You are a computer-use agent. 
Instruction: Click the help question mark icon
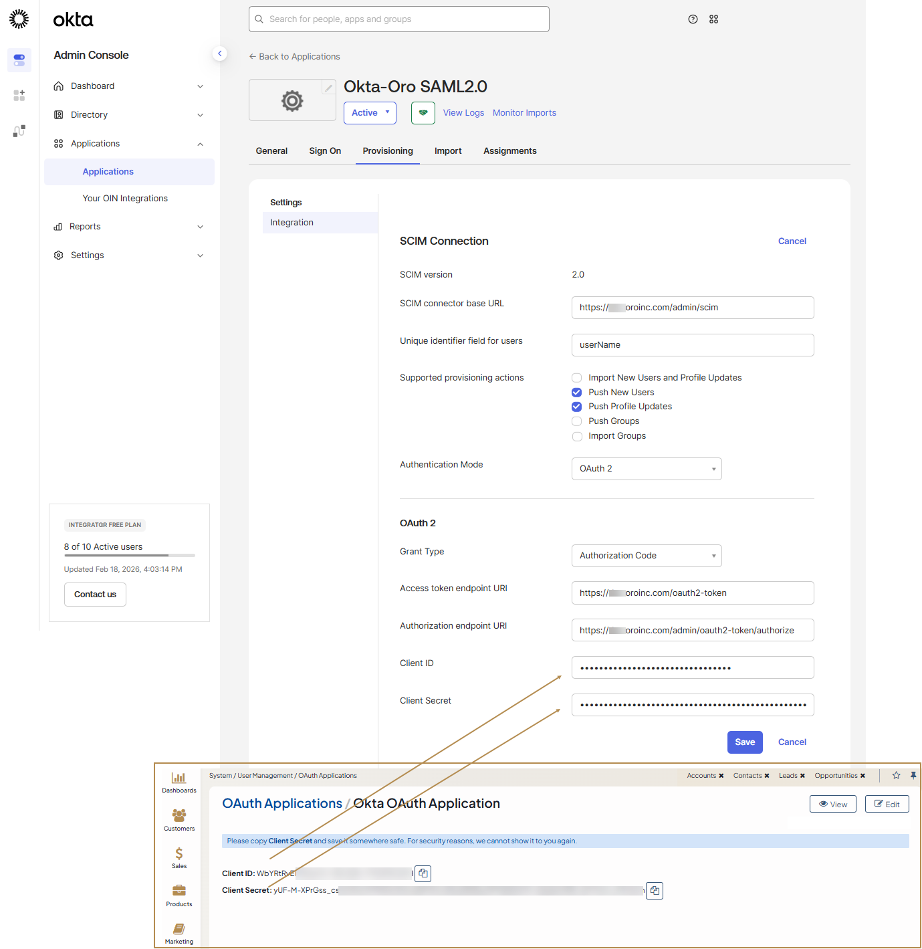point(693,19)
